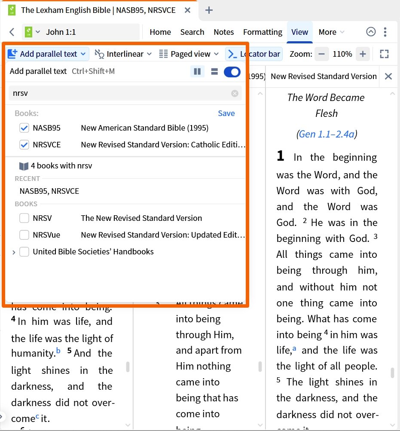Open the Home menu tab
Viewport: 400px width, 431px height.
[x=160, y=32]
